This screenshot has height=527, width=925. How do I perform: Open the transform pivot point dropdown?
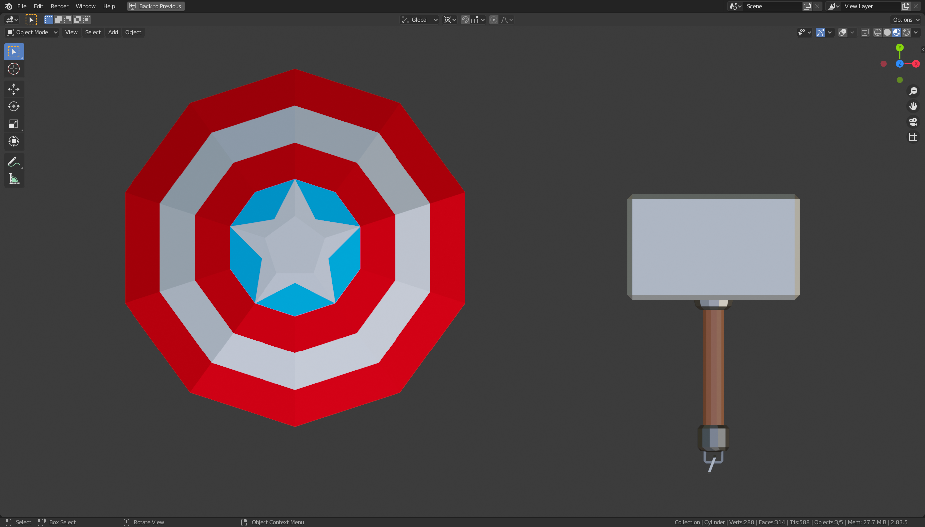click(449, 20)
